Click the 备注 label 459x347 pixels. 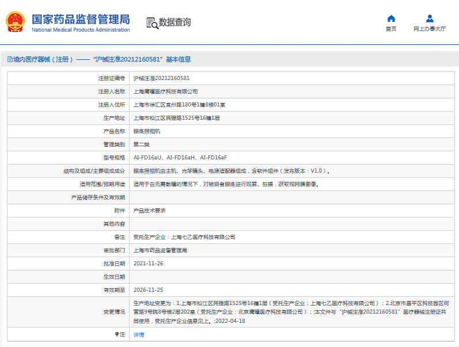[x=120, y=237]
